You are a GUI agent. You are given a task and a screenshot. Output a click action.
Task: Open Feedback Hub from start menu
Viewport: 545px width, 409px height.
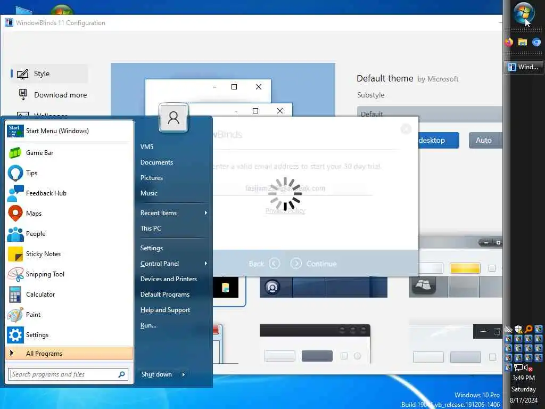click(x=70, y=193)
